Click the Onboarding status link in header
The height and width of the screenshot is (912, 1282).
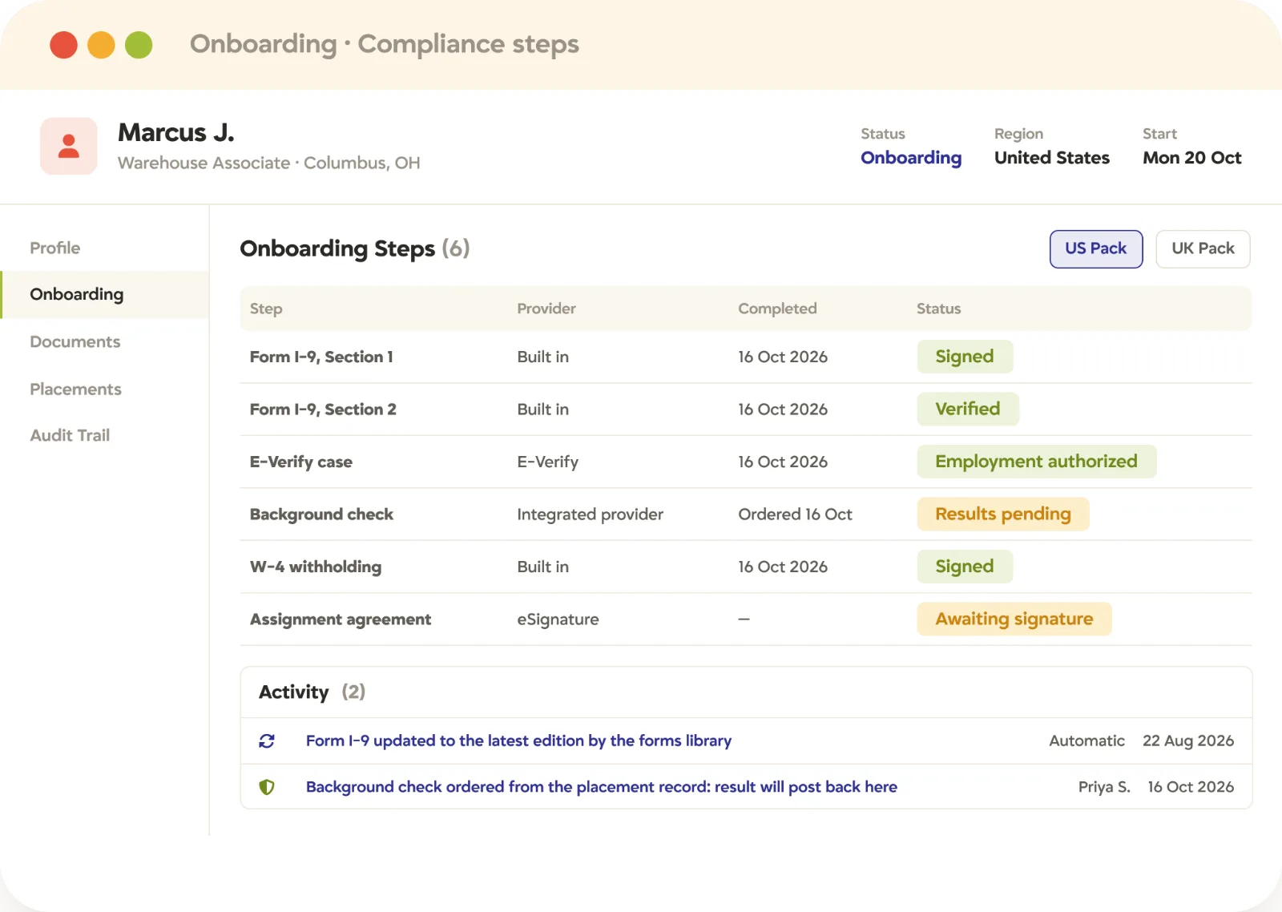(x=911, y=158)
